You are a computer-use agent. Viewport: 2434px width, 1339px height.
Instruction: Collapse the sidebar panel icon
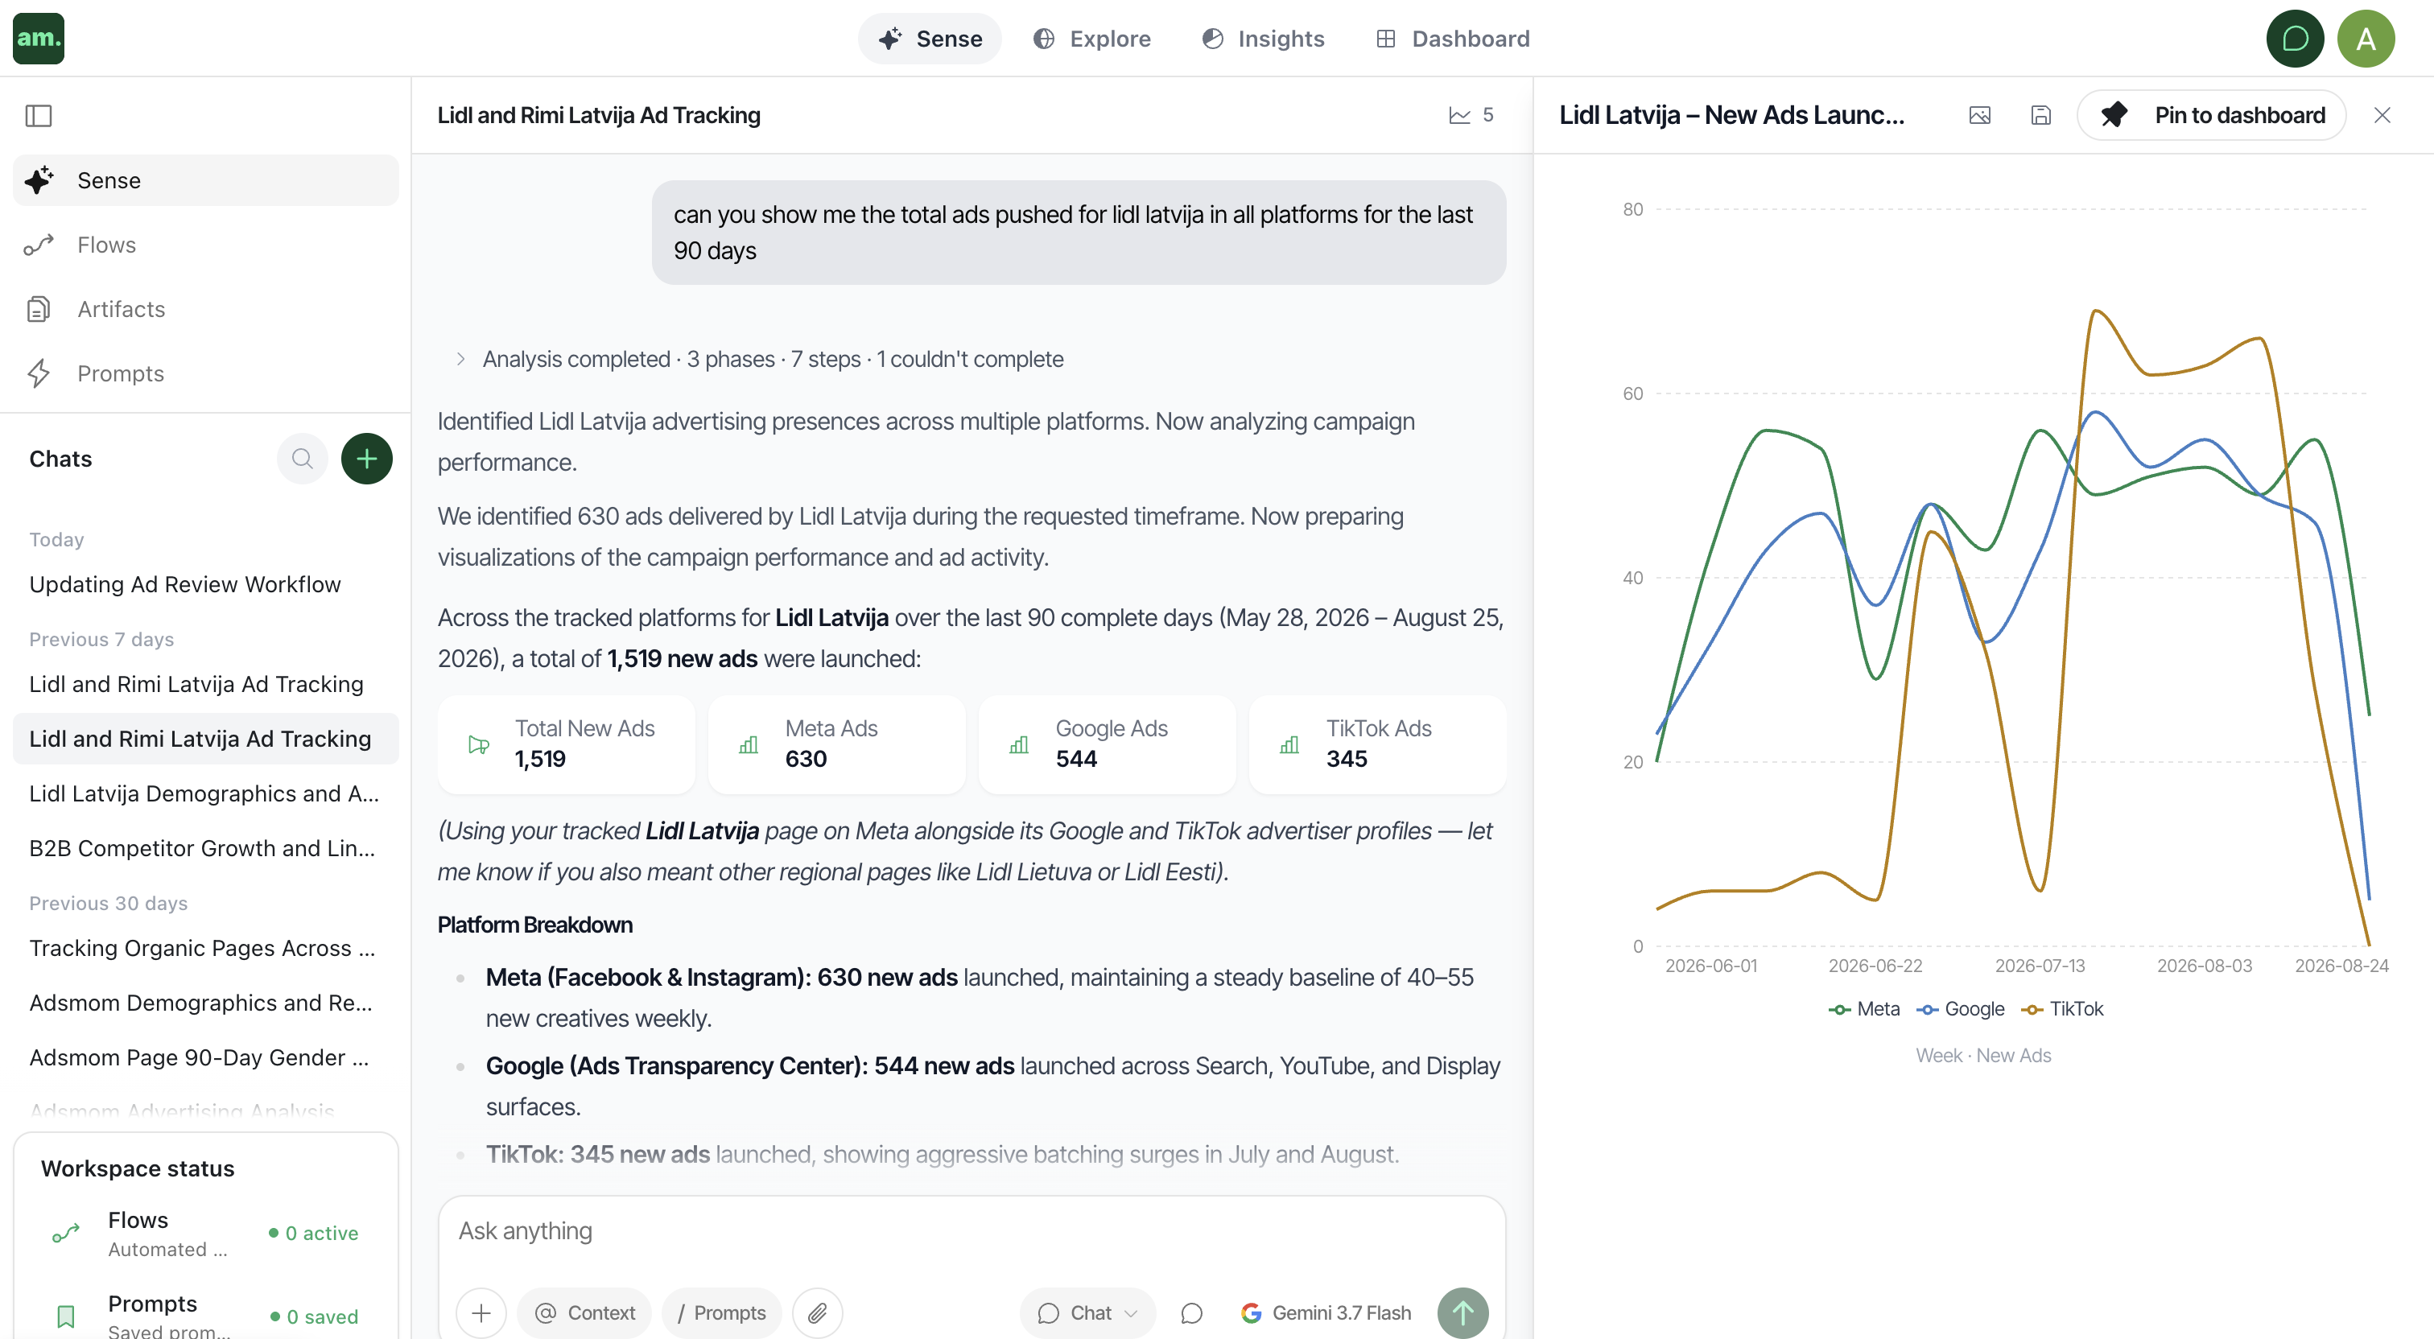click(39, 115)
